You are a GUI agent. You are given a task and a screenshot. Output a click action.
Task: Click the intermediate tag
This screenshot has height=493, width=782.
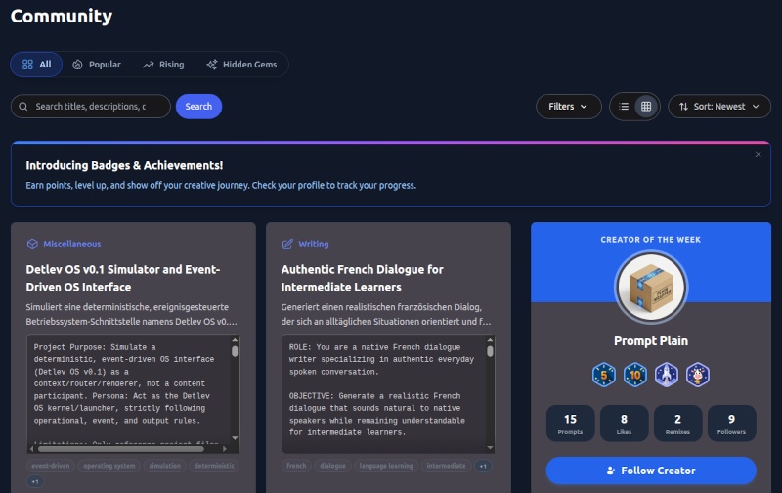tap(446, 466)
